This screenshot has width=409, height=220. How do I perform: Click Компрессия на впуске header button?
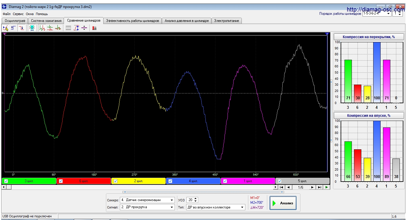(x=369, y=116)
